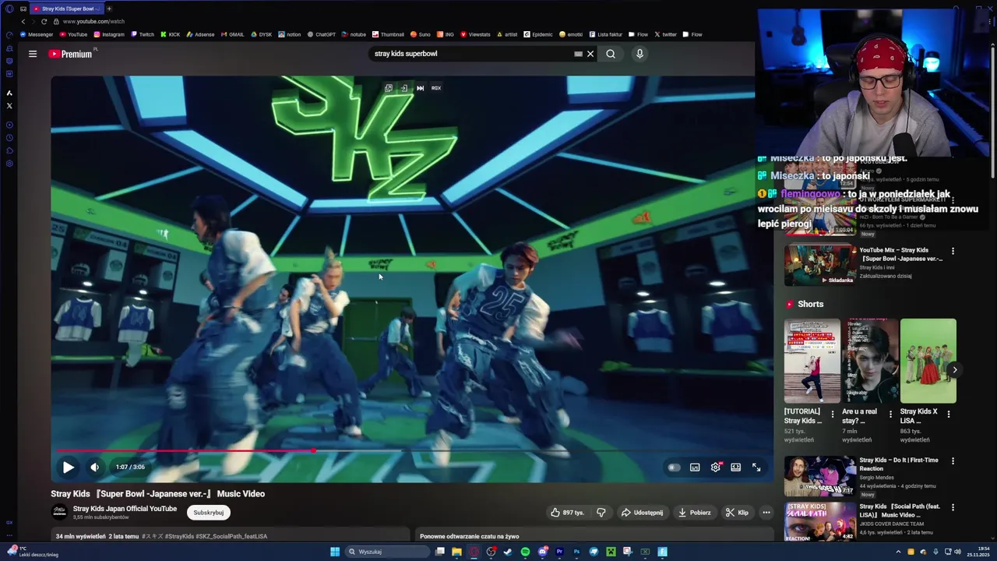Open the Social Path feat. LISA thumbnail
The image size is (997, 561).
pos(819,522)
